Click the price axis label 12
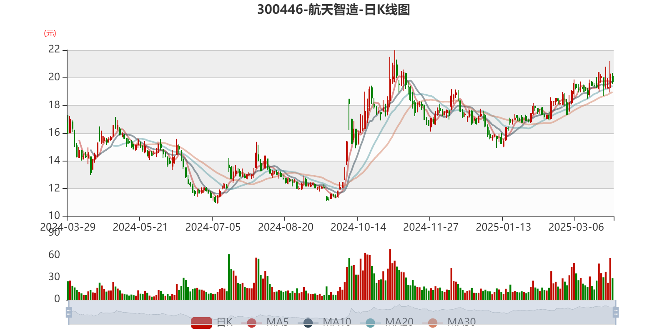Screen dimensions: 667x333 [x=54, y=188]
